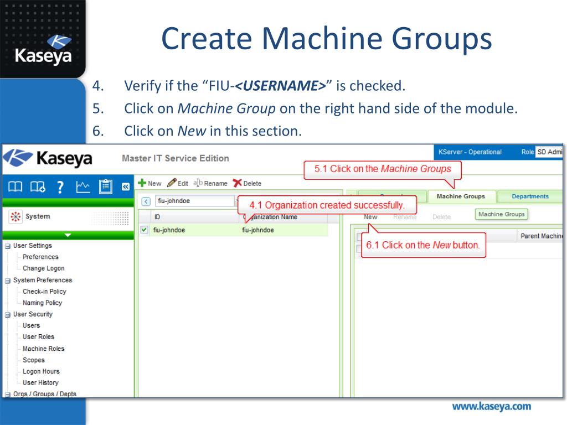
Task: Open the line chart status icon
Action: (x=83, y=187)
